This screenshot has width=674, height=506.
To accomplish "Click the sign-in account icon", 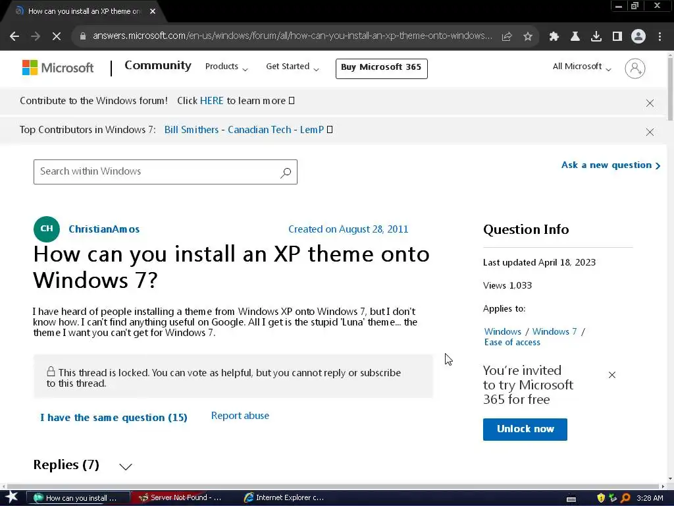I will click(x=635, y=69).
